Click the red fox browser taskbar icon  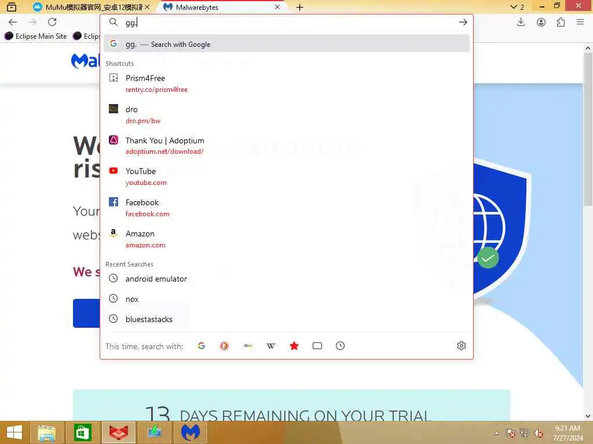[x=118, y=432]
